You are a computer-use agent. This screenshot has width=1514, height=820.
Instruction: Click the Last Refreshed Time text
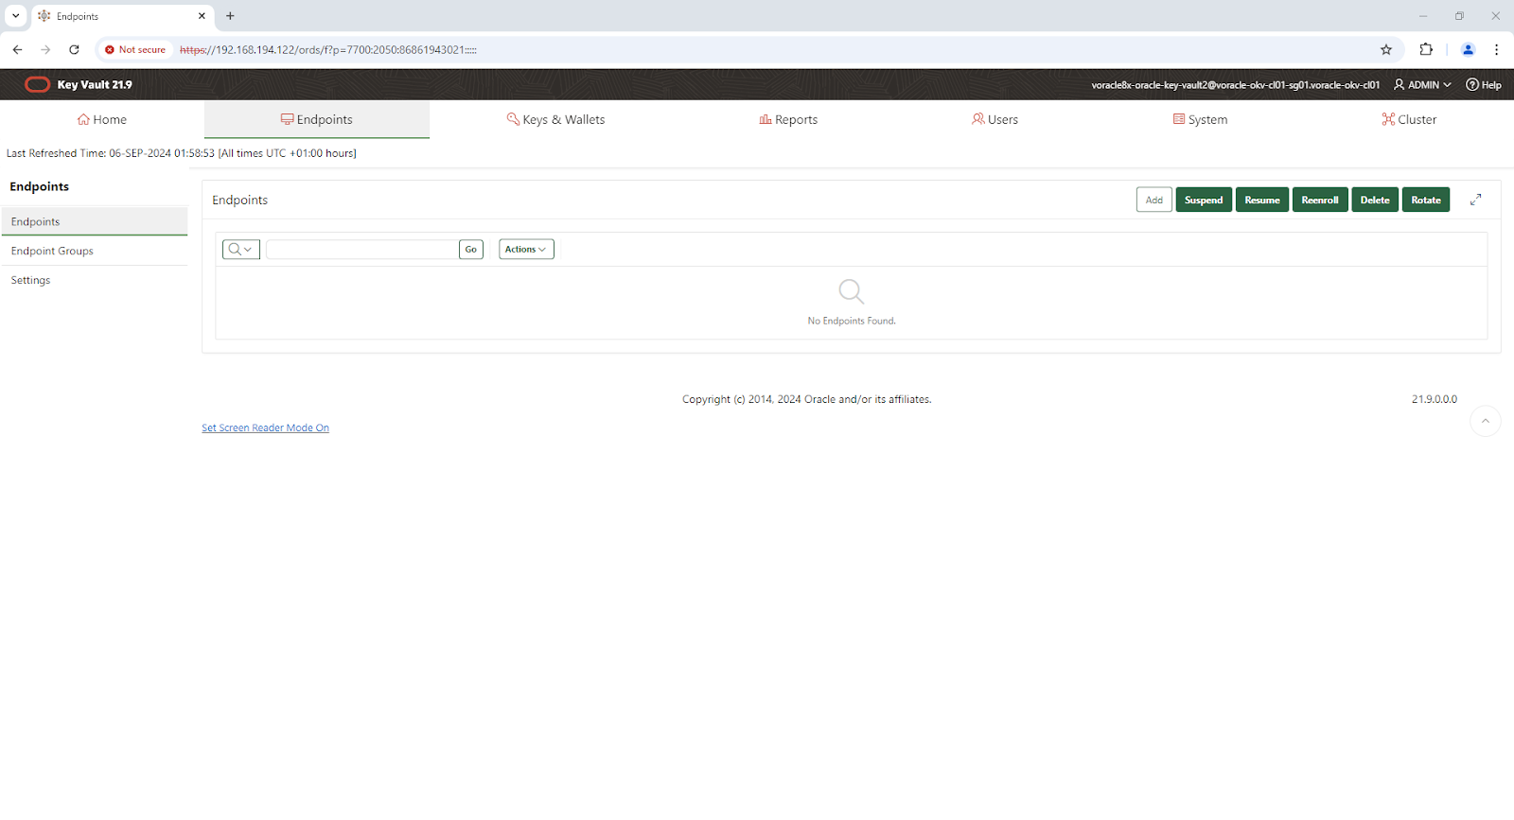[x=182, y=153]
